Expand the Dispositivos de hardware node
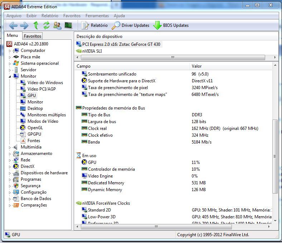The image size is (282, 243). click(10, 173)
